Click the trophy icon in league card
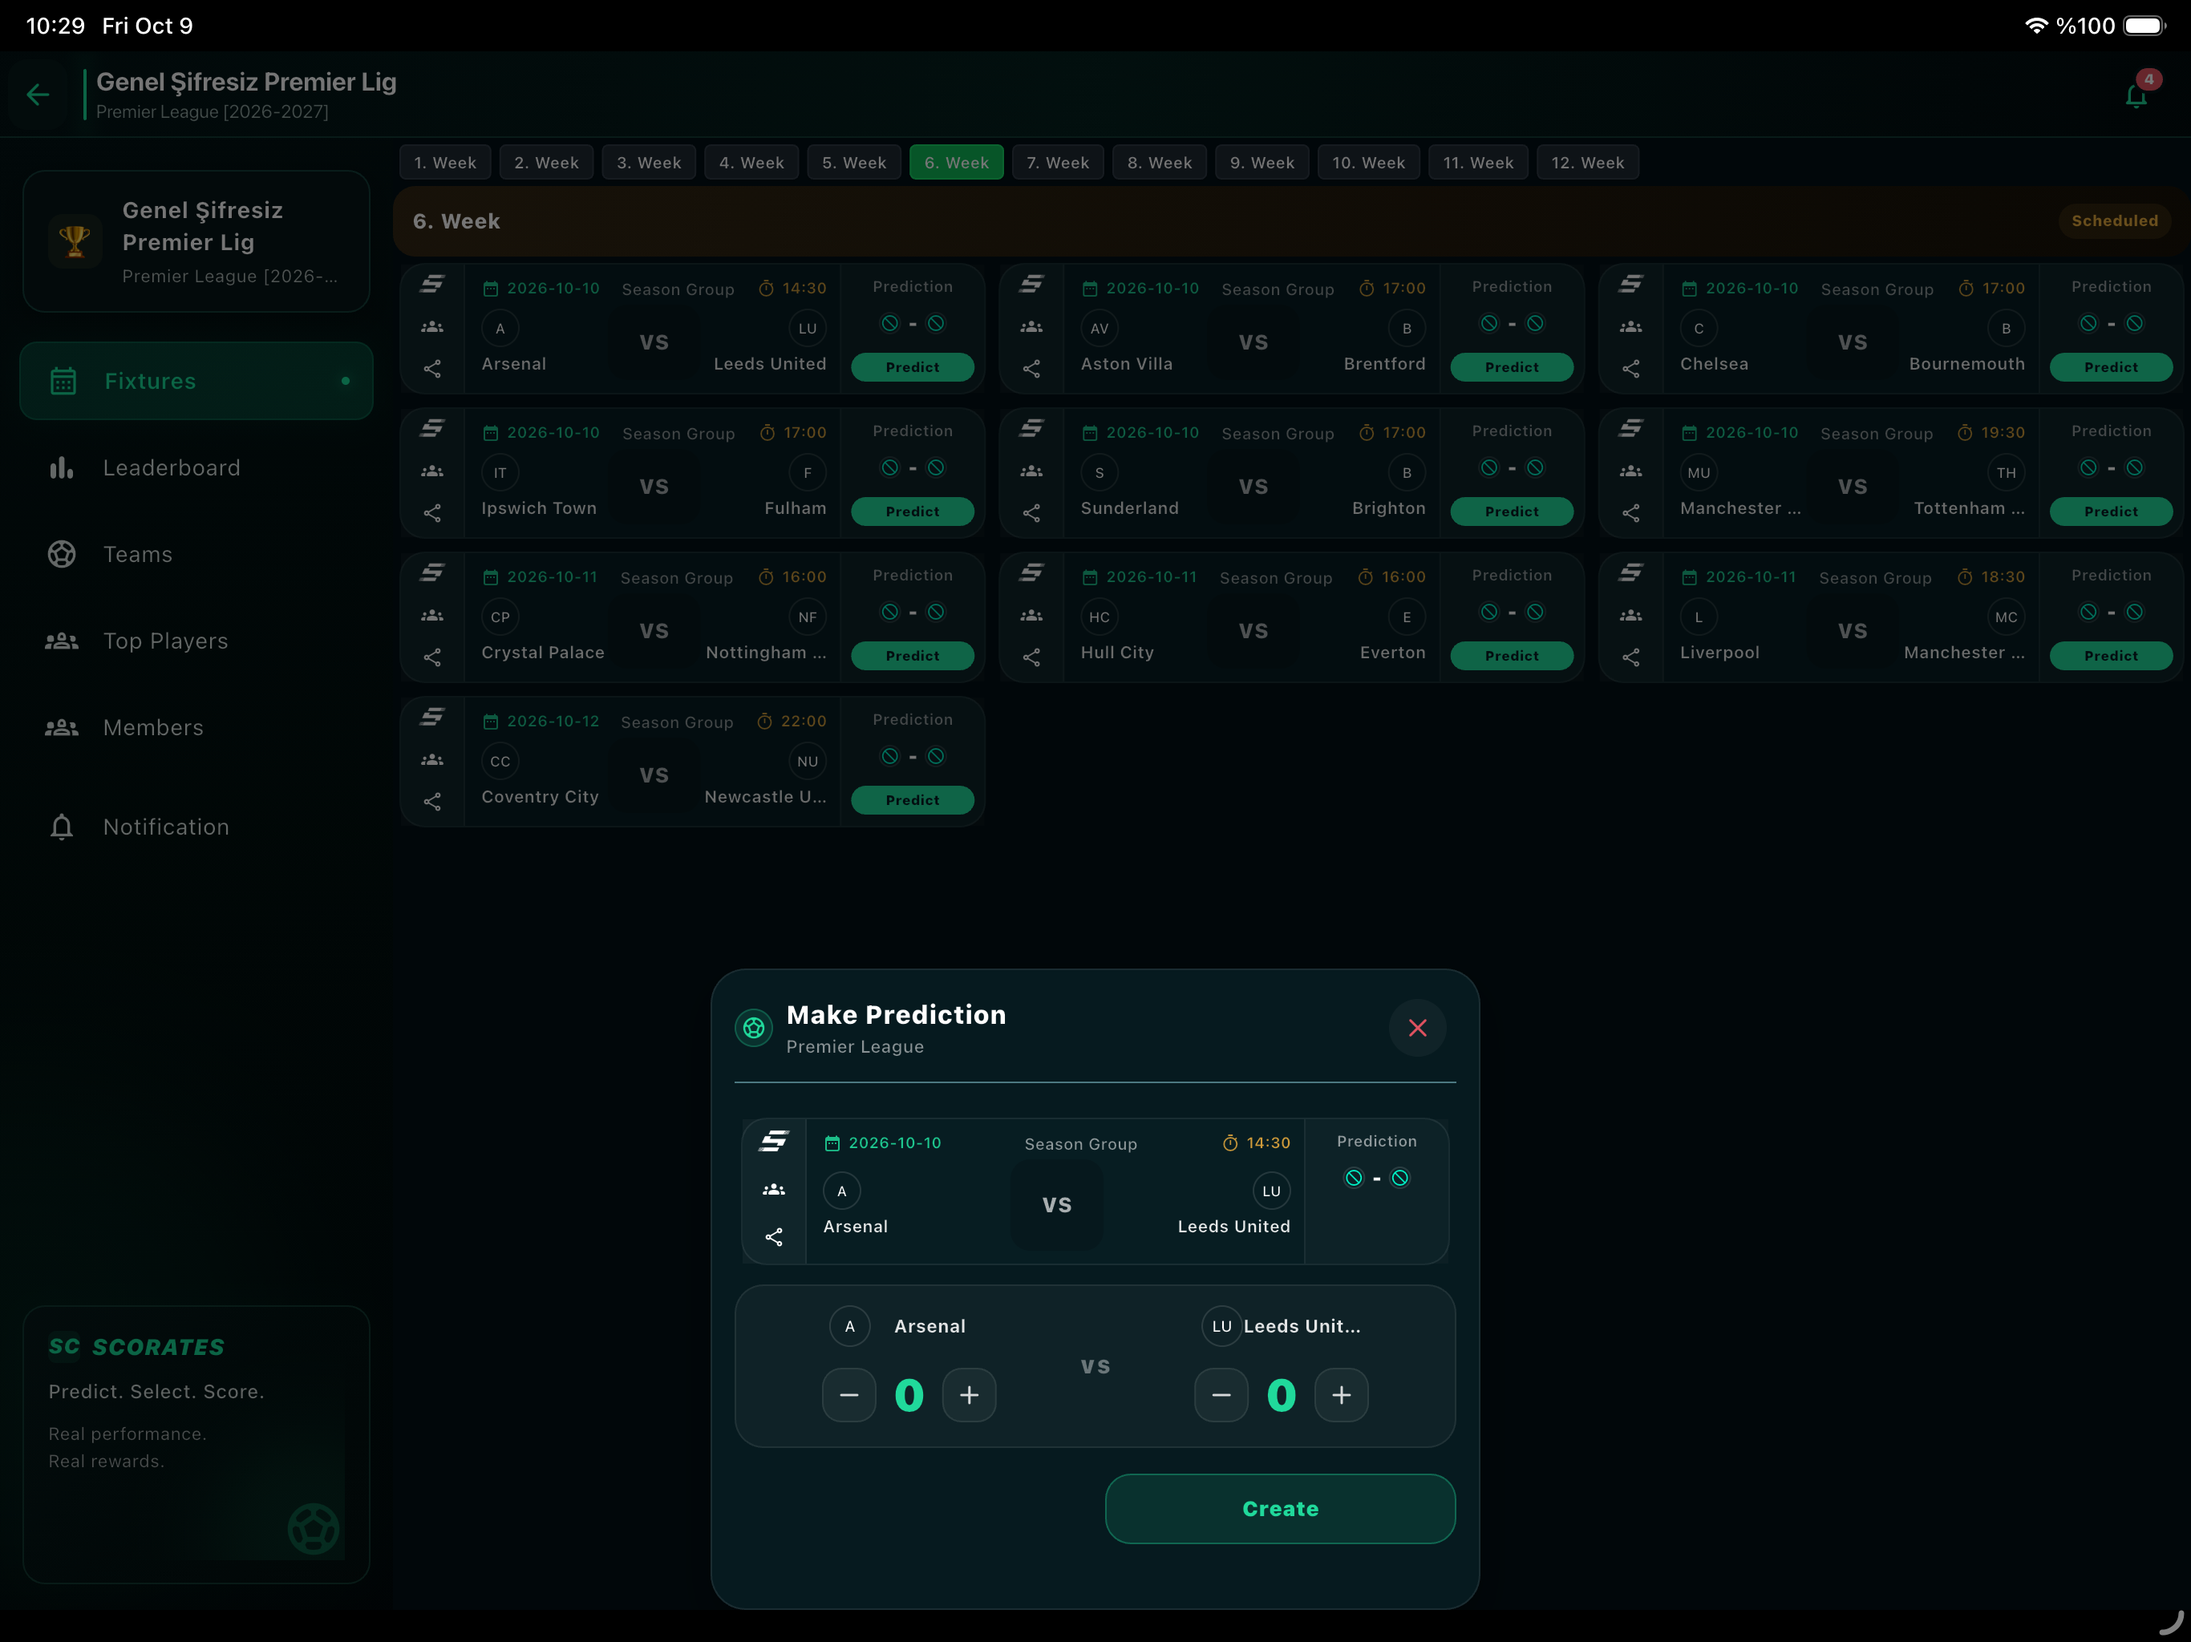Screen dimensions: 2191x1642 pyautogui.click(x=75, y=241)
